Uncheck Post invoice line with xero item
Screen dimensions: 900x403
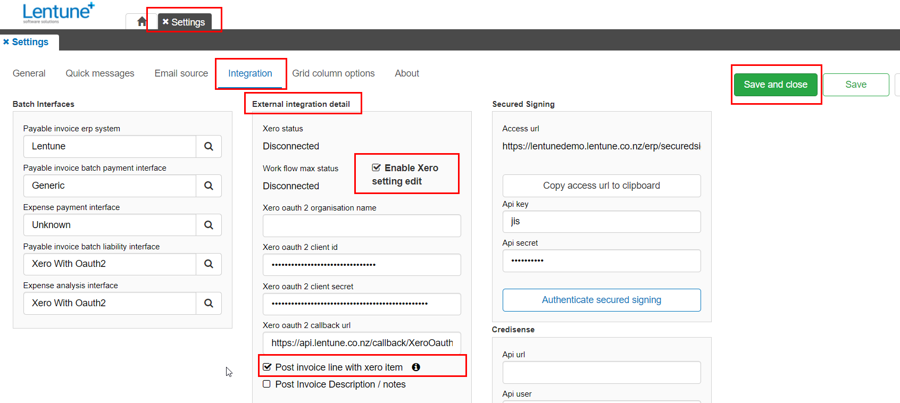click(x=267, y=367)
